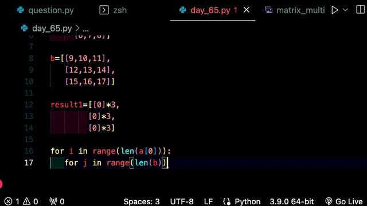The height and width of the screenshot is (206, 367).
Task: Open the zsh terminal tab
Action: [x=113, y=10]
